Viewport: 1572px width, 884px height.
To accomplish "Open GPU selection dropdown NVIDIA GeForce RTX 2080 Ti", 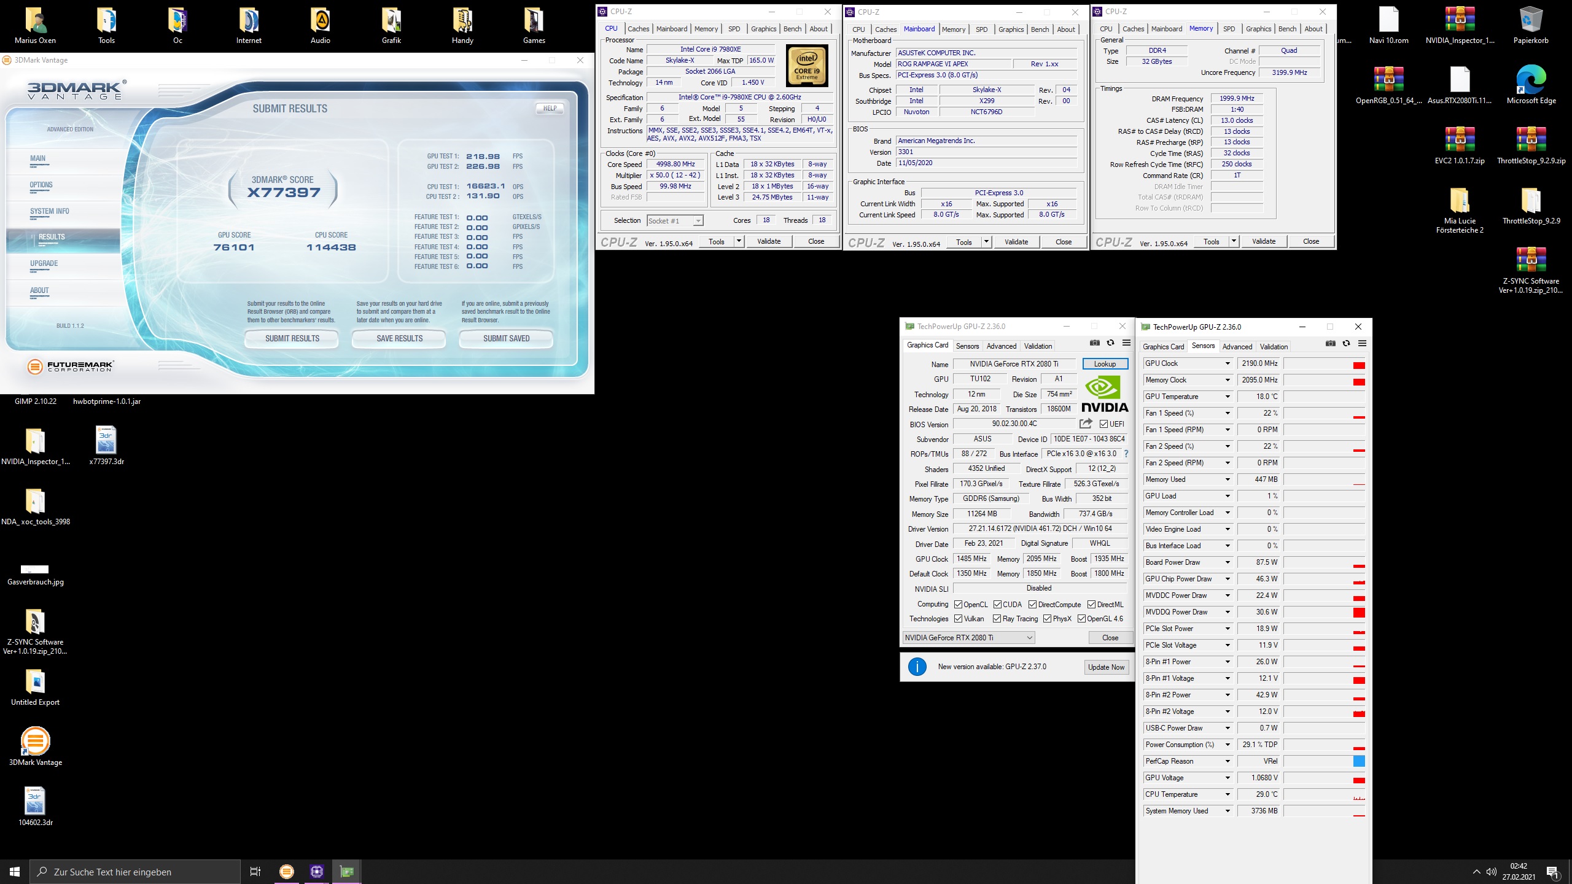I will (x=968, y=638).
